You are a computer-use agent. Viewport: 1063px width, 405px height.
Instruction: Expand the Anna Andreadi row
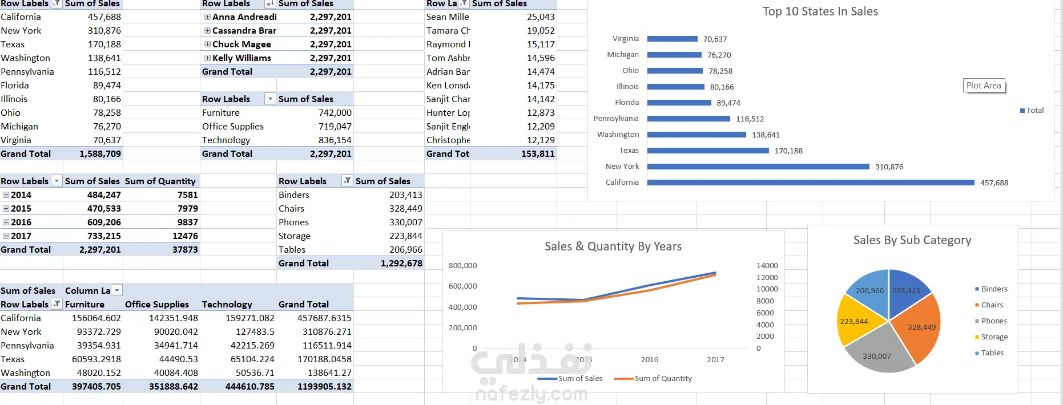coord(207,17)
